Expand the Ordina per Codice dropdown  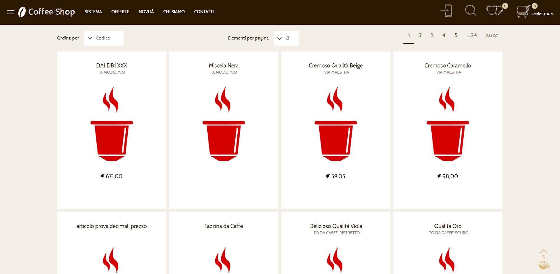coord(104,38)
